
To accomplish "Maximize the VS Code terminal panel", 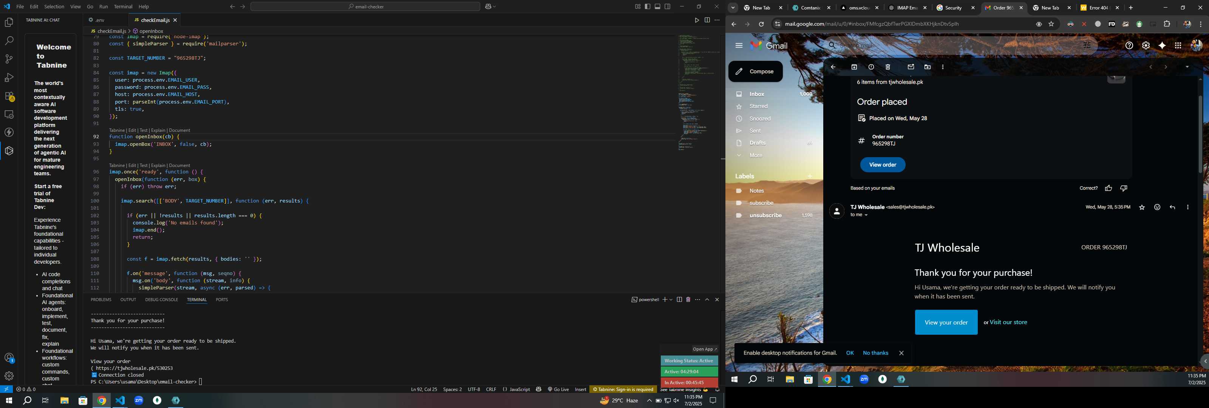I will click(707, 300).
